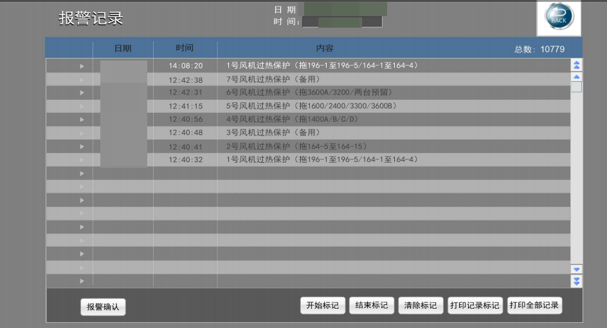Image resolution: width=607 pixels, height=328 pixels.
Task: Click row arrow for 12:40:56 alarm
Action: point(82,119)
